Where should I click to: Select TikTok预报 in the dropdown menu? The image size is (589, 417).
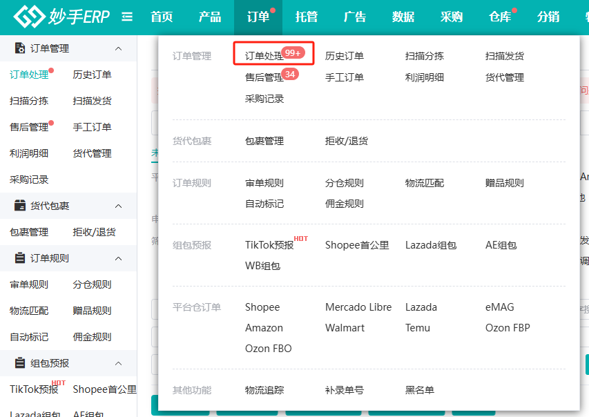tap(269, 245)
